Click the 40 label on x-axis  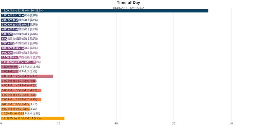(x=231, y=123)
